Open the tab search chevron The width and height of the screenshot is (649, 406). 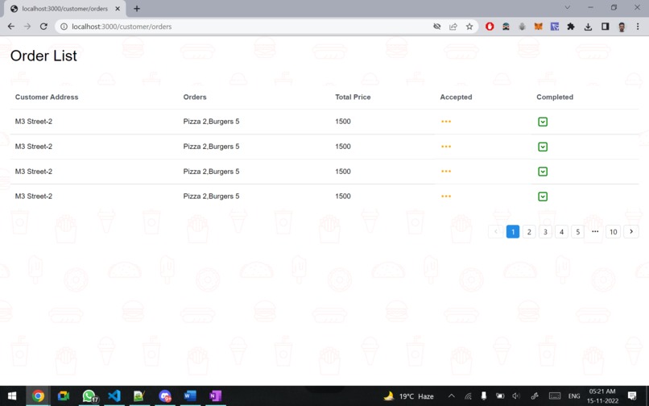pyautogui.click(x=568, y=7)
